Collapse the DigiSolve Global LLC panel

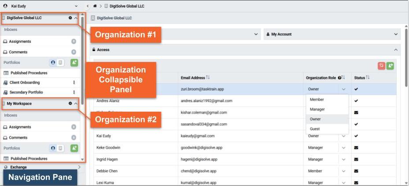click(x=76, y=18)
